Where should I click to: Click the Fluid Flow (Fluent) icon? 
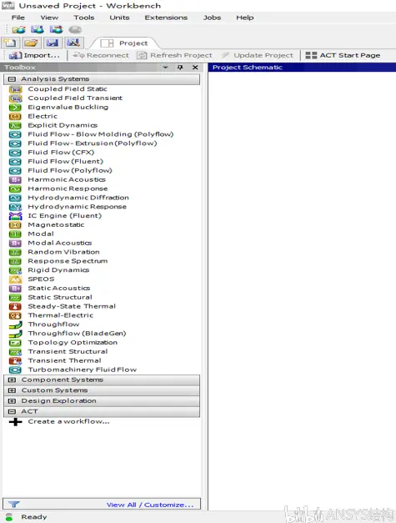click(15, 162)
